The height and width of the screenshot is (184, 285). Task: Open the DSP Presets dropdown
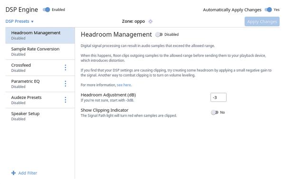19,21
